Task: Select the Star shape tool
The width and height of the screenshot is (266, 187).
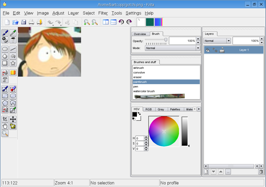Action: point(13,63)
